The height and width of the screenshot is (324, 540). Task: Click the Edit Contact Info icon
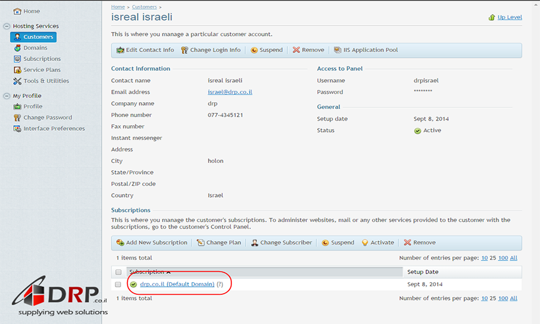(120, 50)
